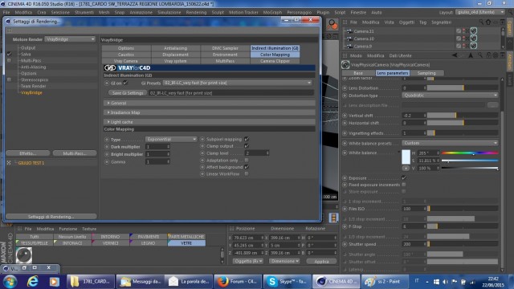Disable the Subpixel mapping checkbox
Viewport: 514px width, 289px height.
tap(247, 139)
